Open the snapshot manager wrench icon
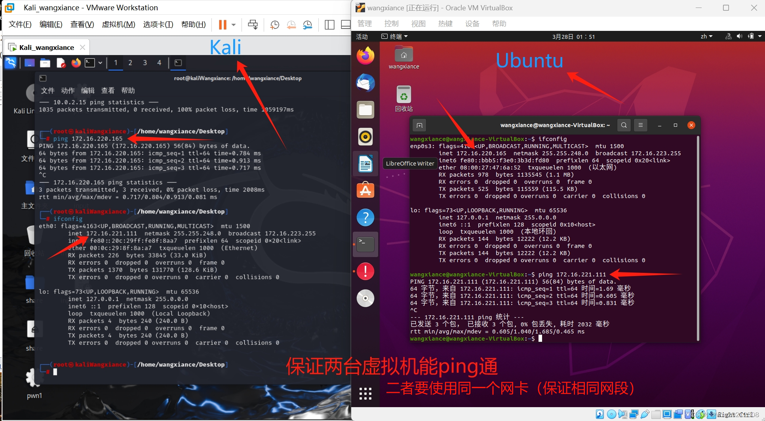 (x=308, y=25)
